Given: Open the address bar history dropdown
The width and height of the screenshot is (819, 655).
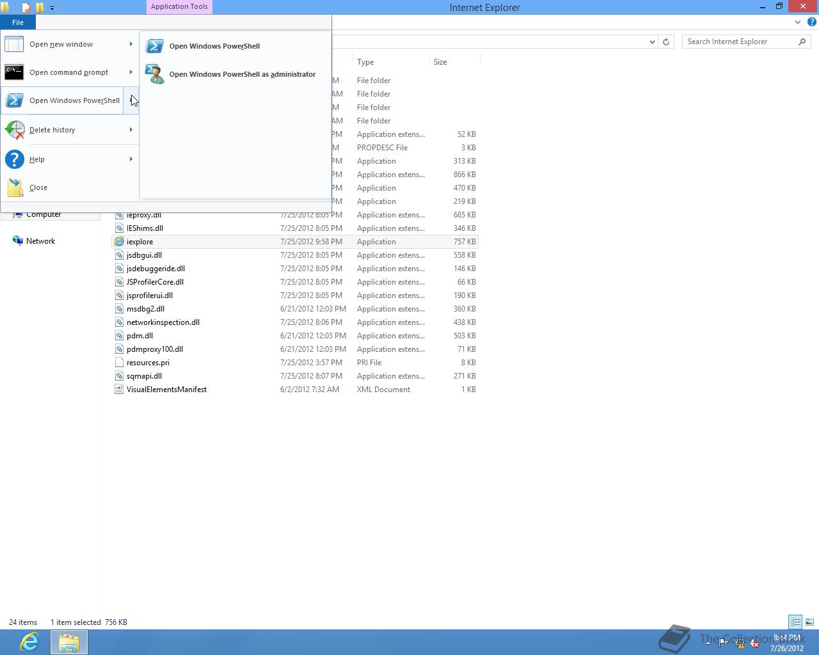Looking at the screenshot, I should (x=652, y=42).
